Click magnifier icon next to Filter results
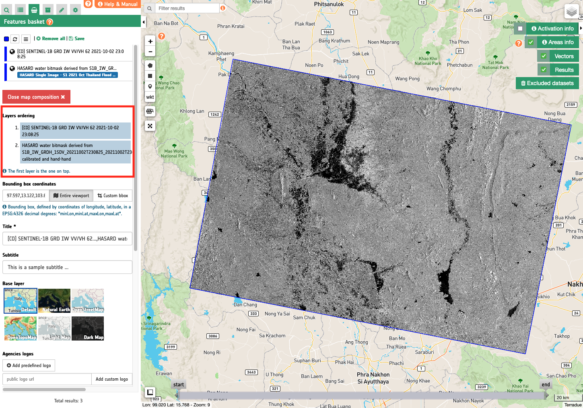Viewport: 583px width, 408px height. [149, 8]
